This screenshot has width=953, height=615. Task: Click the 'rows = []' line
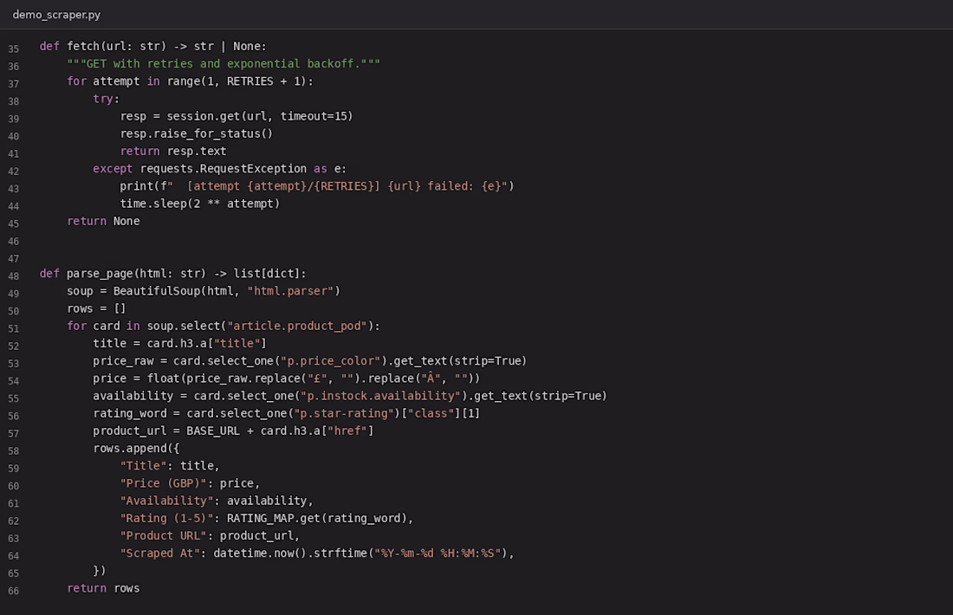[97, 308]
